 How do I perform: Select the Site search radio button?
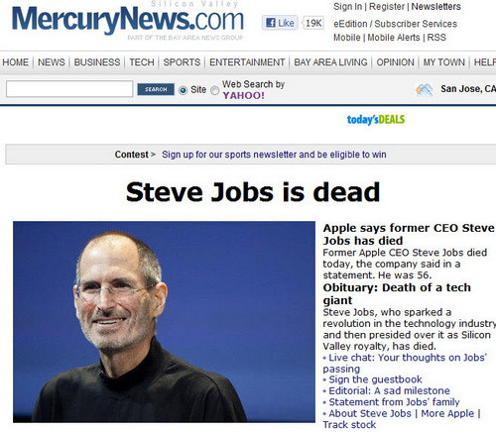coord(183,90)
